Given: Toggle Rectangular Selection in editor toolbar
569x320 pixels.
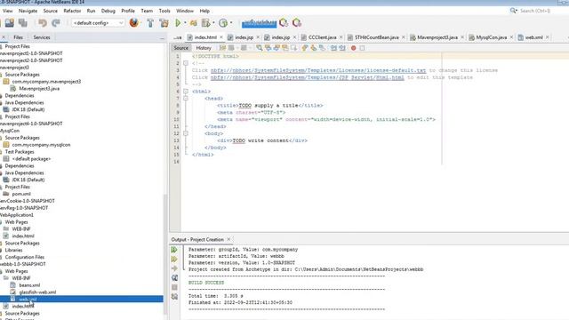Looking at the screenshot, I should point(293,48).
